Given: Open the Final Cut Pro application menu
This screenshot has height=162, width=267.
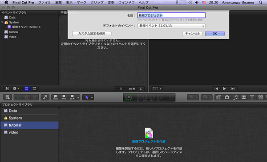Looking at the screenshot, I should (x=23, y=2).
